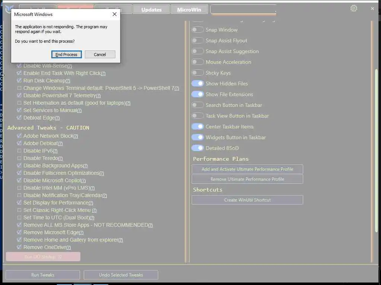
Task: Open help icon next to Debloat Edge
Action: tap(57, 118)
